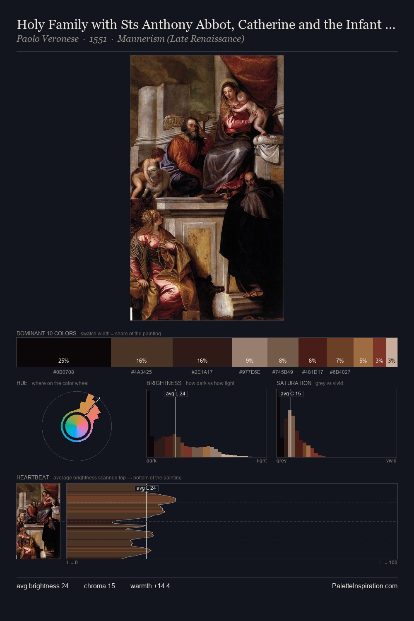
Task: Choose the 8% maroon swatch #481D17
Action: 313,352
